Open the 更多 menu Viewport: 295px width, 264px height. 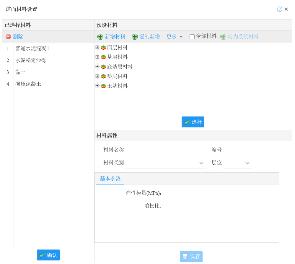coord(174,37)
